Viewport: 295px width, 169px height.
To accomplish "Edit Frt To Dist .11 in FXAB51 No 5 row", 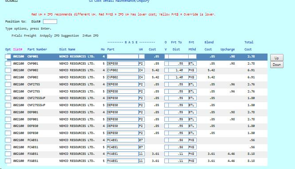I will pos(179,161).
